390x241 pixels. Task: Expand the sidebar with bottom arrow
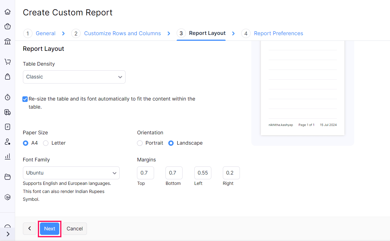[8, 234]
